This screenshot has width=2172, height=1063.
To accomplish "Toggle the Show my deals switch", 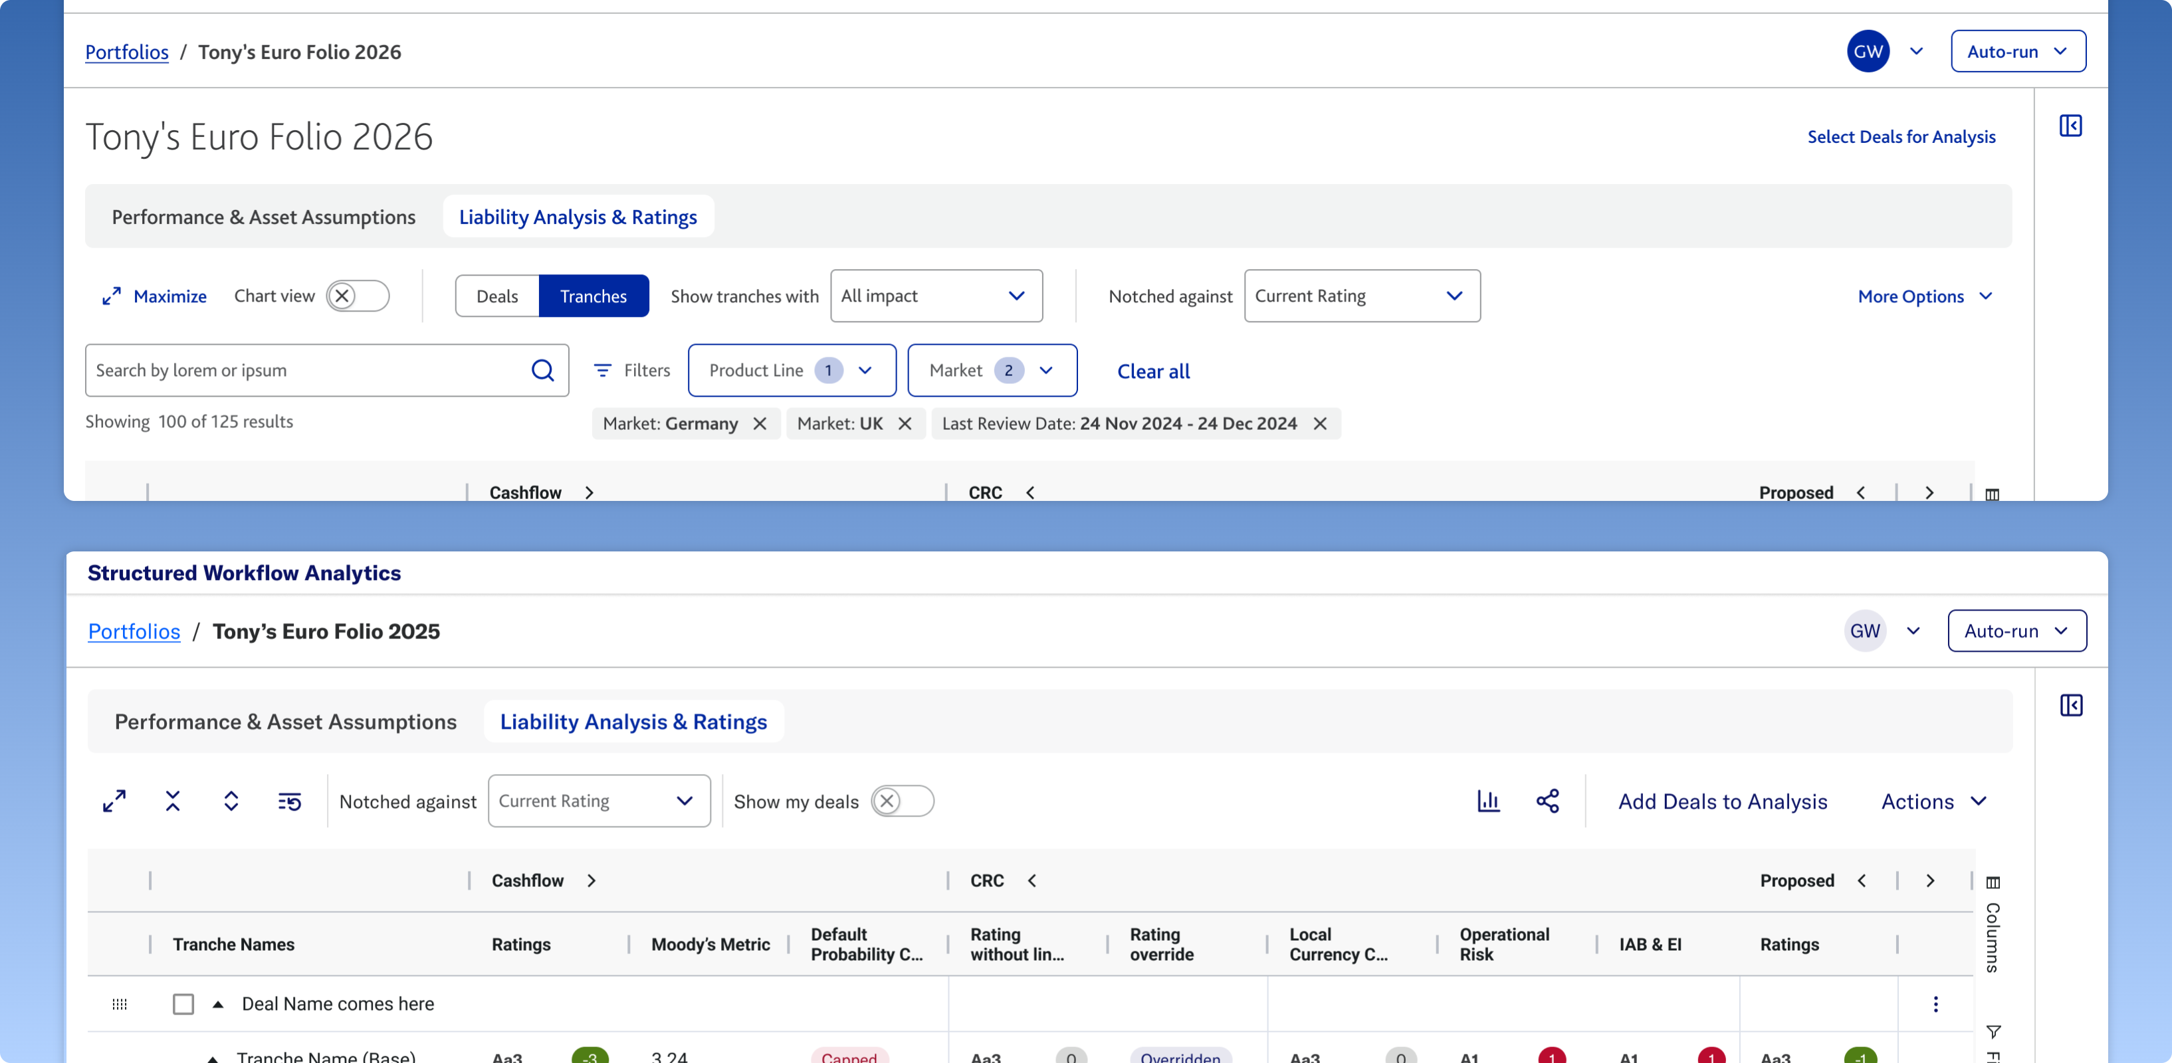I will 902,801.
